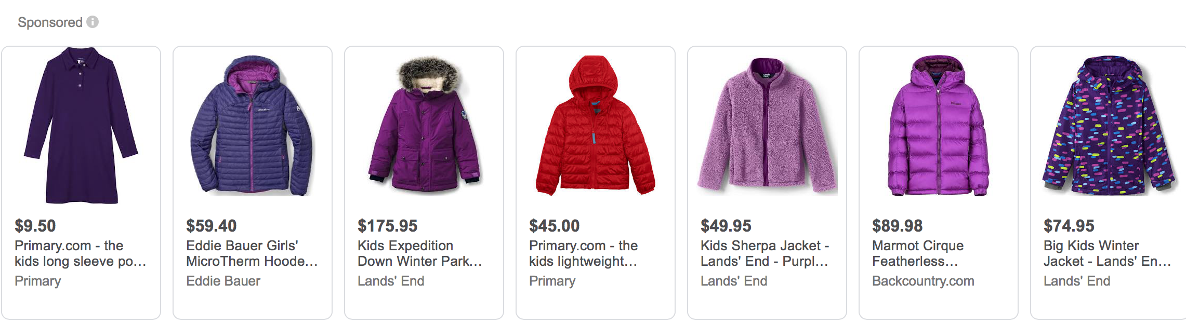Open Big Kids Winter Jacket title link

pos(1108,253)
